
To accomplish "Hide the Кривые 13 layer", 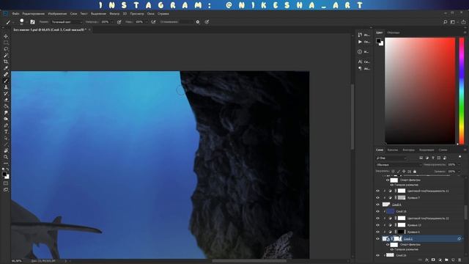I will pyautogui.click(x=377, y=225).
